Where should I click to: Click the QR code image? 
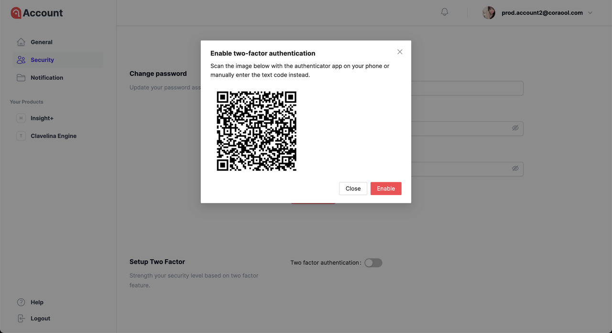(257, 131)
